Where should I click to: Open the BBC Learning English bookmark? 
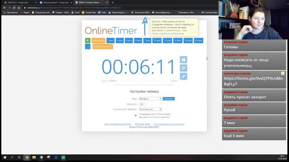point(208,13)
